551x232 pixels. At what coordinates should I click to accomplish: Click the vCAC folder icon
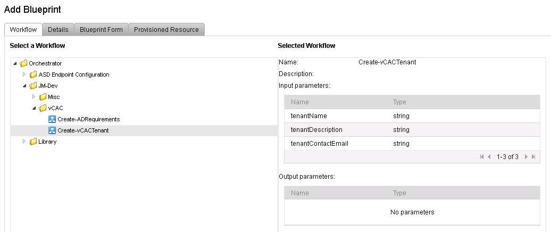43,108
